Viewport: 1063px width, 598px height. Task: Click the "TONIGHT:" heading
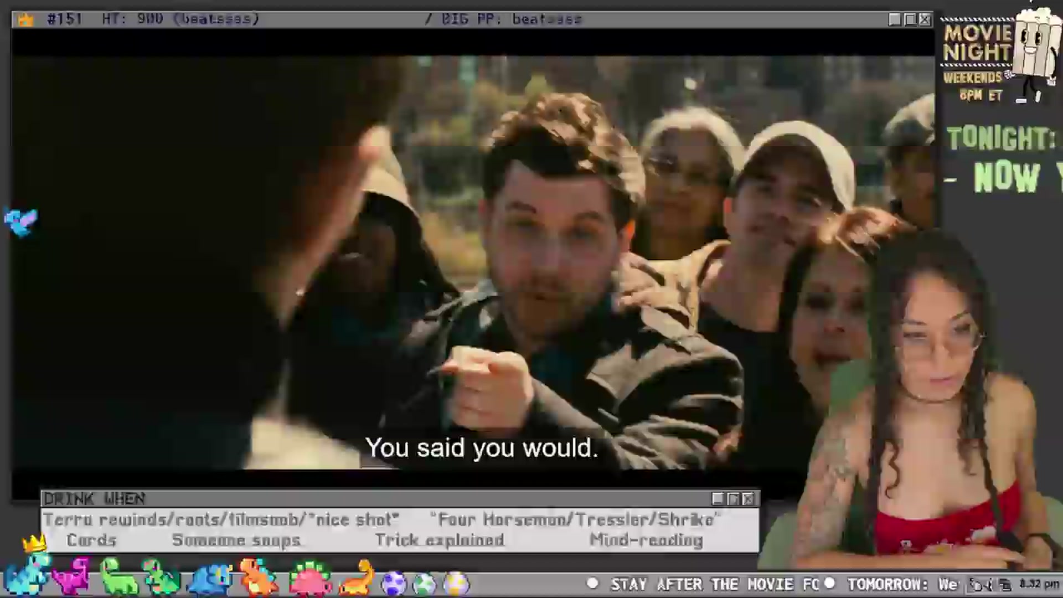[1001, 138]
